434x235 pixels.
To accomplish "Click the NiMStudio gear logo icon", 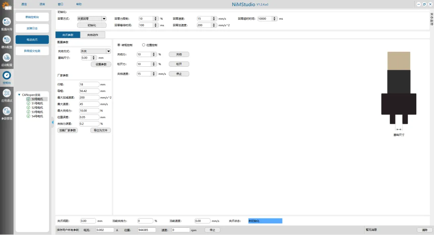I will (6, 6).
